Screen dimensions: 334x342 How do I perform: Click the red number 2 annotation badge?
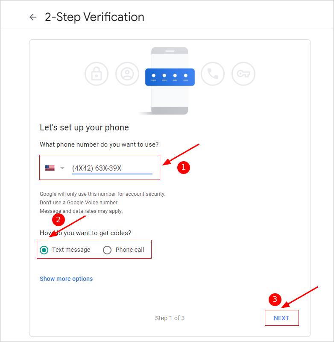pyautogui.click(x=59, y=219)
